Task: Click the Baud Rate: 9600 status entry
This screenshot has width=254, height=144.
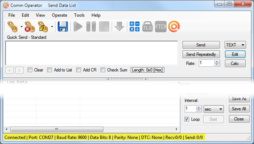Action: tap(71, 138)
